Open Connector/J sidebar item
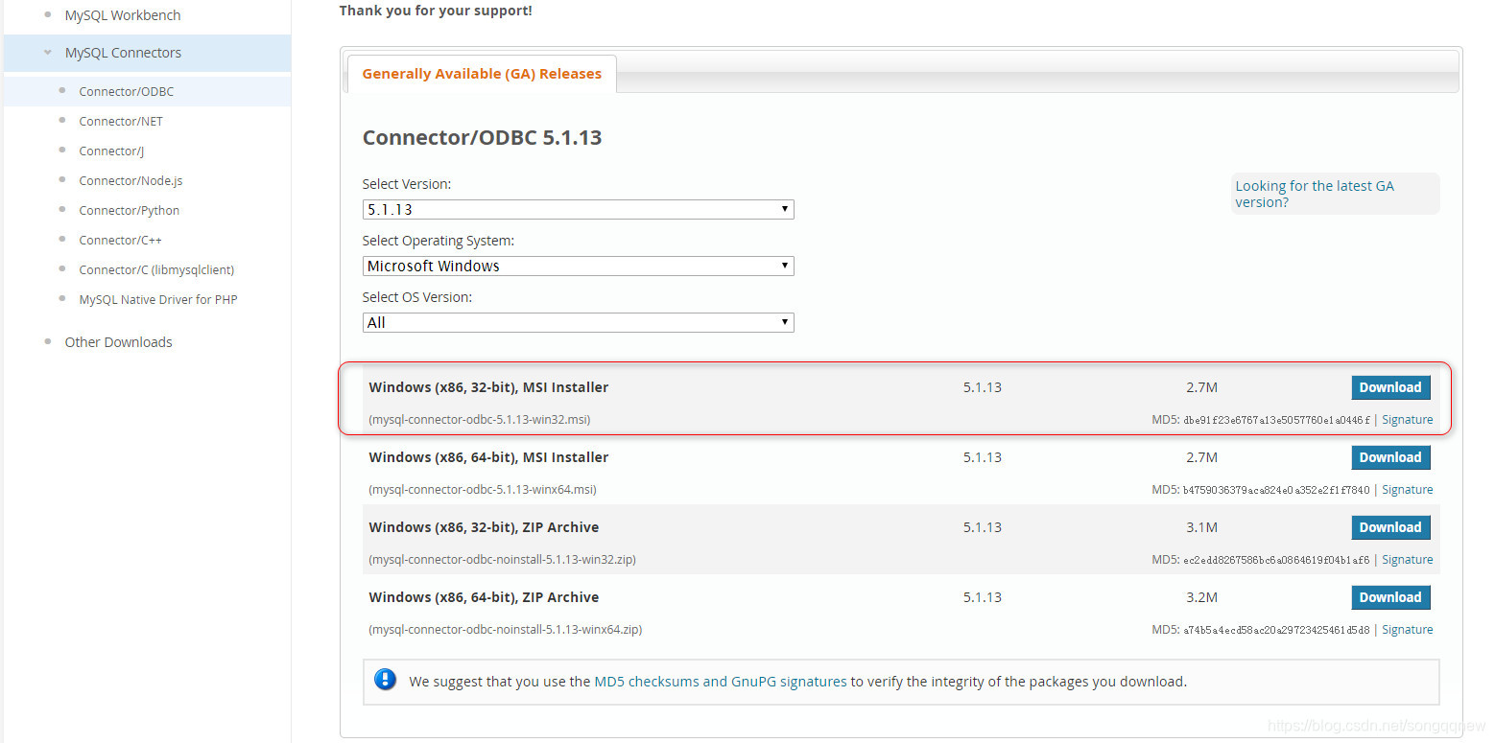The height and width of the screenshot is (743, 1495). pos(111,151)
